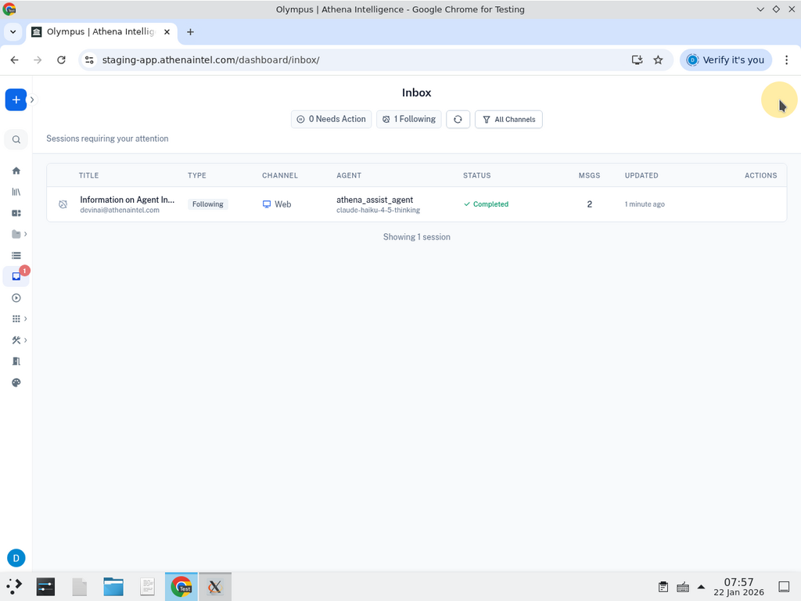Expand the system tray hidden icons arrow
Viewport: 801px width, 601px height.
pos(702,587)
